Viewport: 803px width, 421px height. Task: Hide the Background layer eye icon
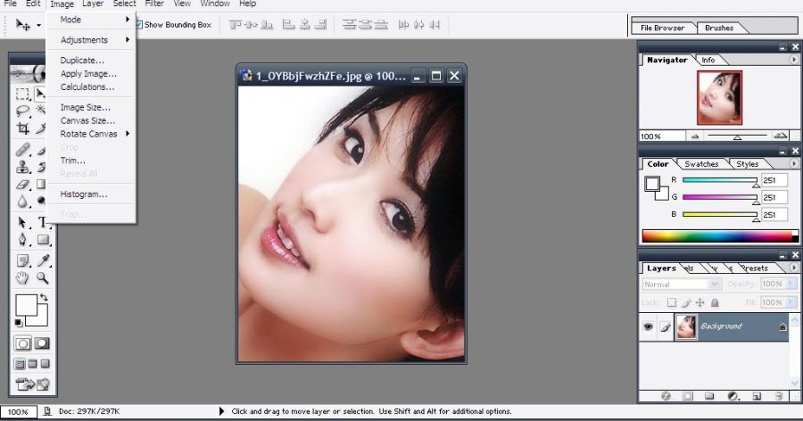click(x=649, y=326)
